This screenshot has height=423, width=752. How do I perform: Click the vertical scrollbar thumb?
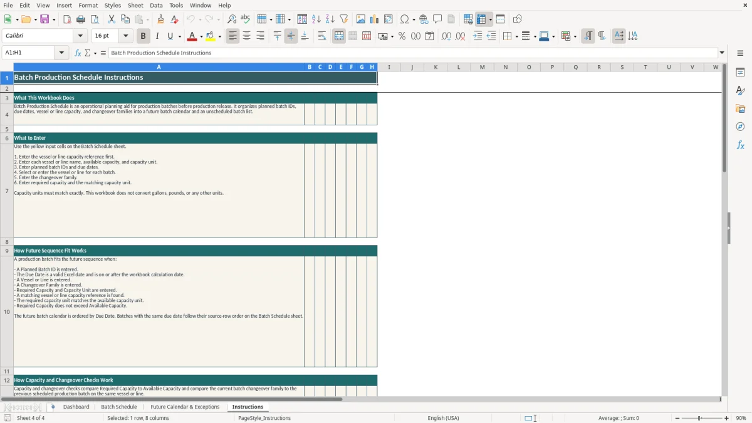724,119
